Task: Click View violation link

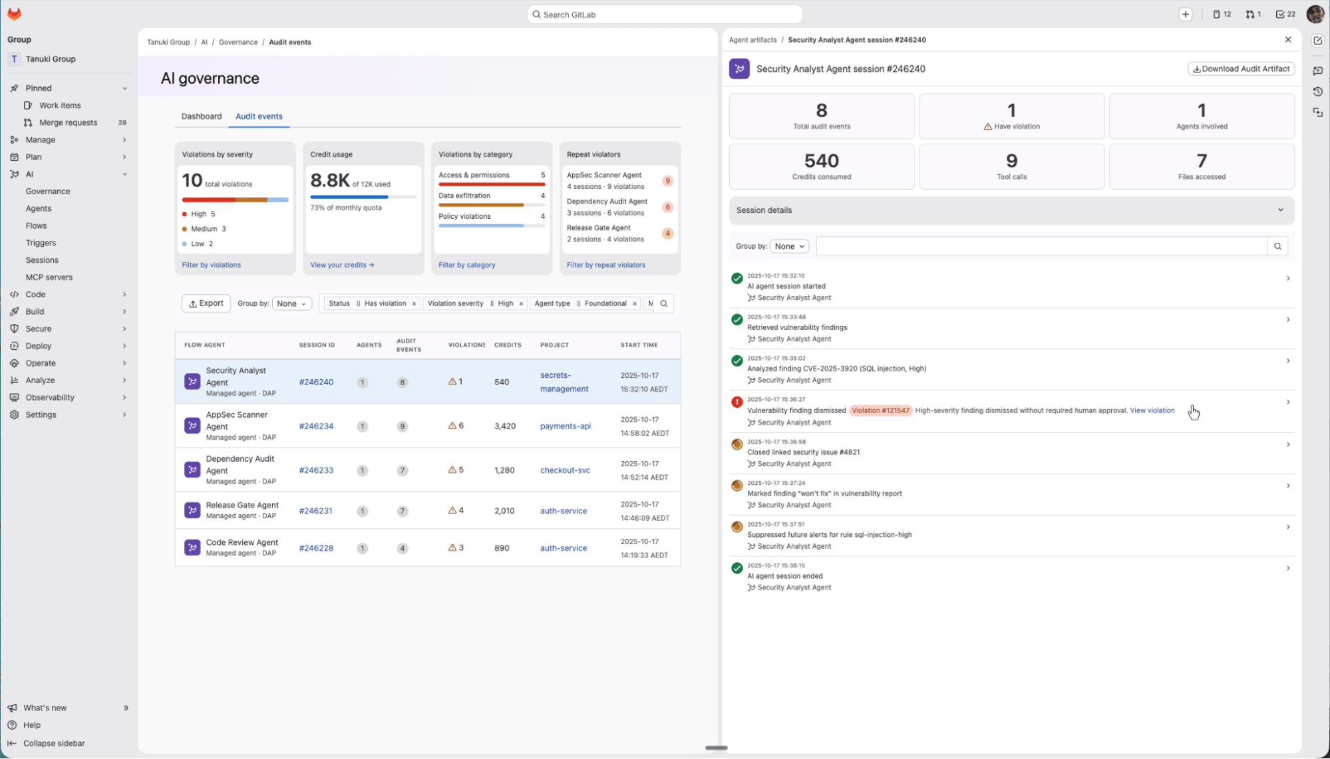Action: [1152, 410]
